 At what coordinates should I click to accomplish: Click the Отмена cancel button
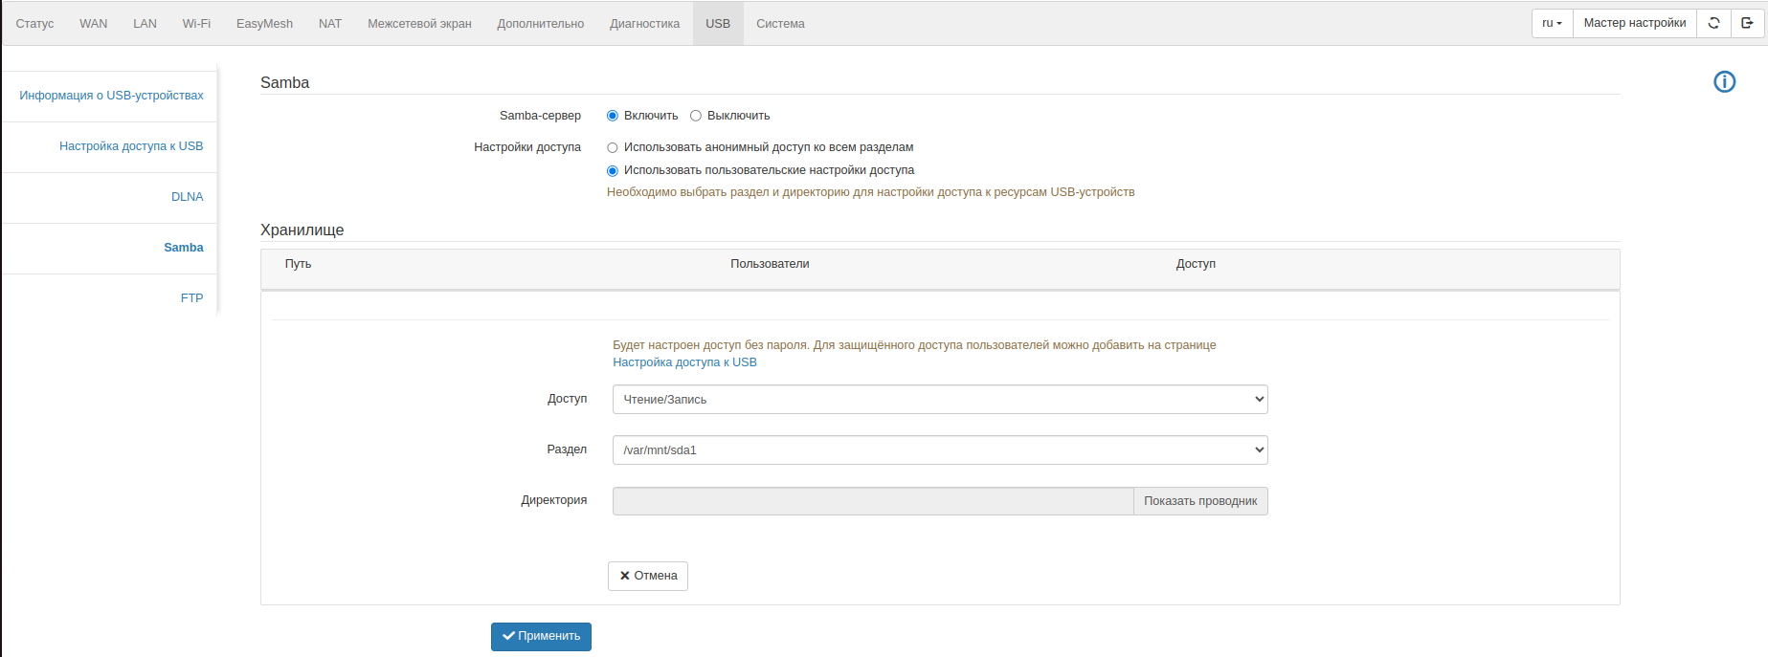tap(648, 576)
